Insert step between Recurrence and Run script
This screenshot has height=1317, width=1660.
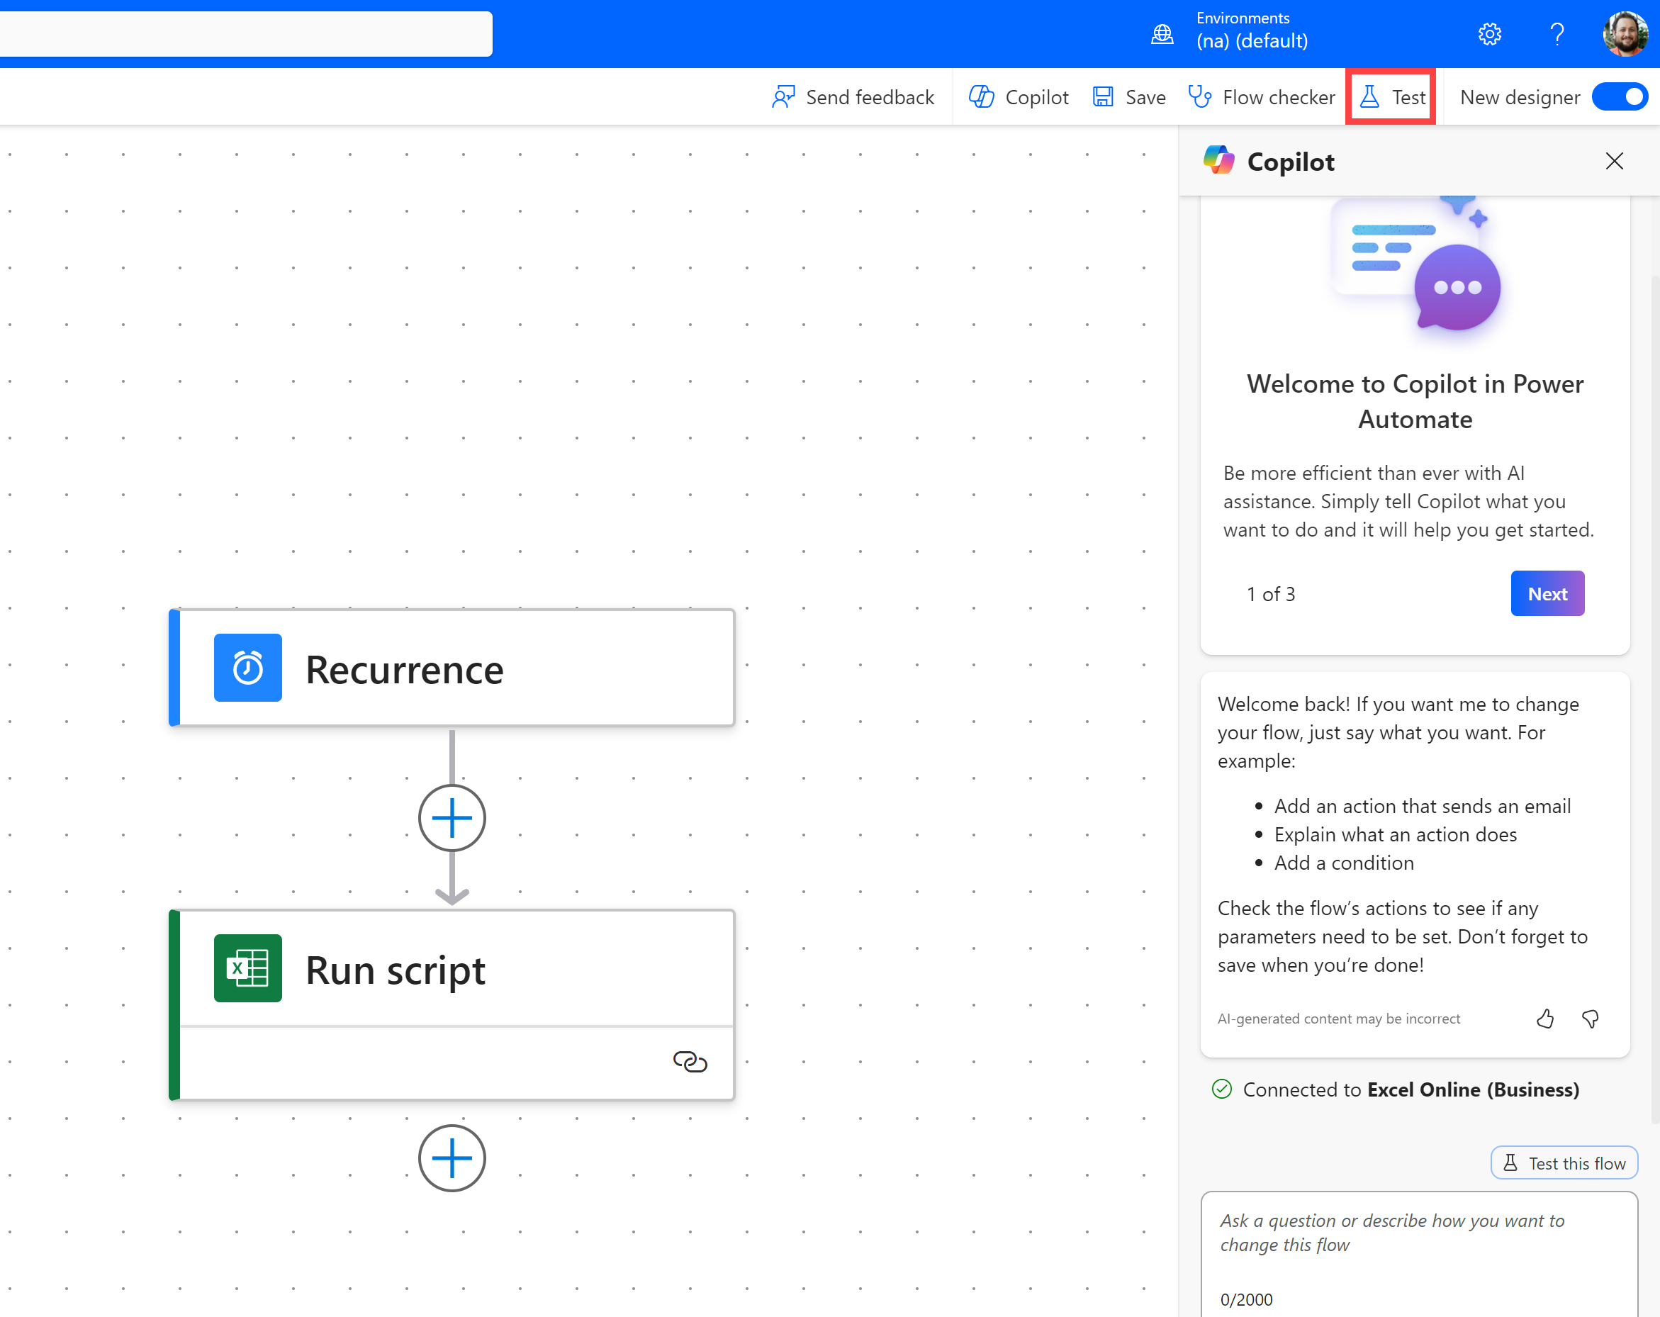coord(452,818)
